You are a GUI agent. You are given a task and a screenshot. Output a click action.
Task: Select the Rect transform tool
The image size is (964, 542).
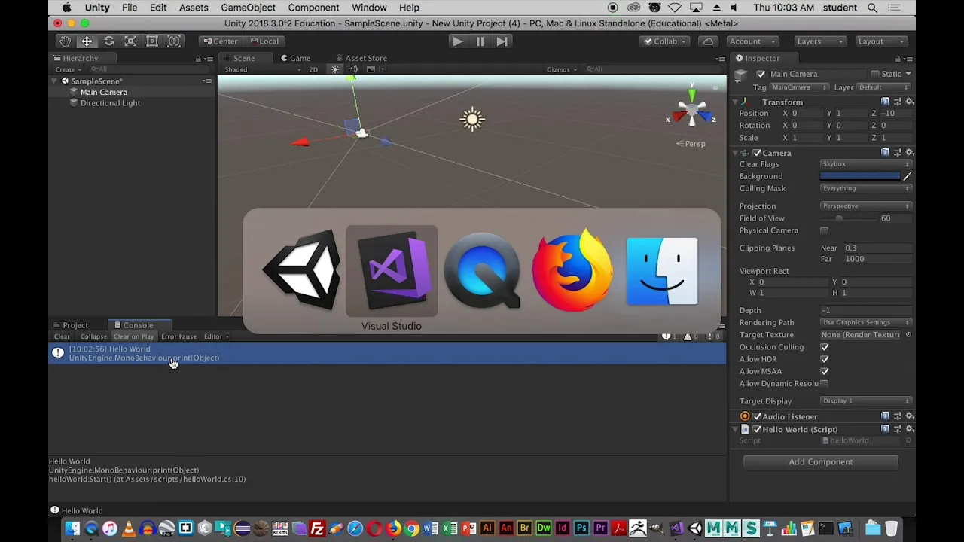click(x=152, y=41)
